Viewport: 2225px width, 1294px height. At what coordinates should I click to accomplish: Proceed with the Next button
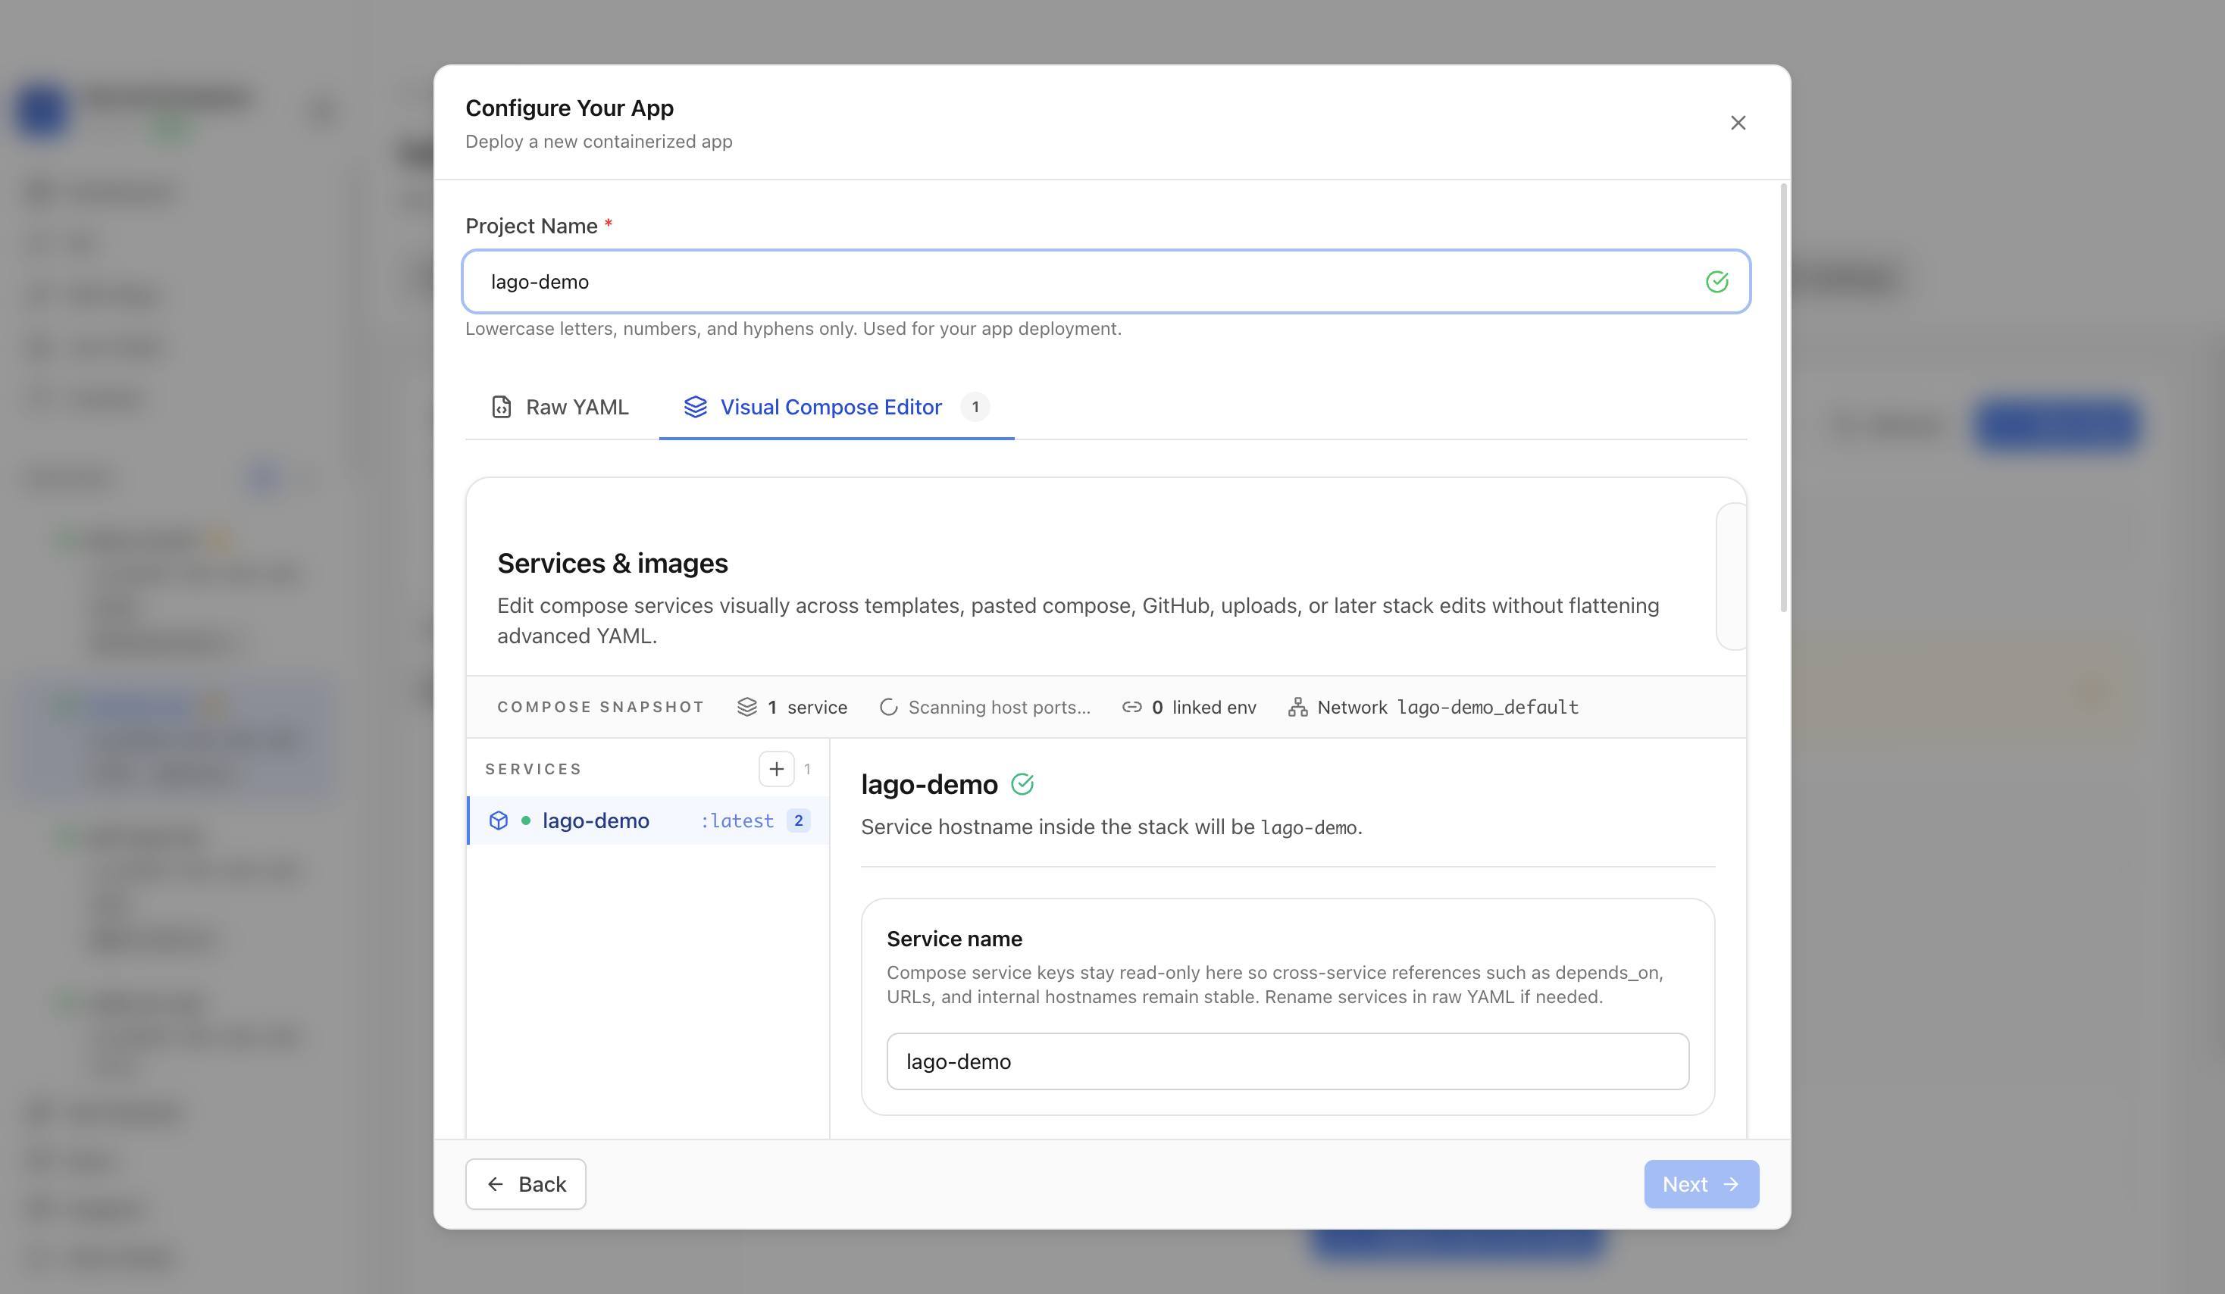(1701, 1183)
